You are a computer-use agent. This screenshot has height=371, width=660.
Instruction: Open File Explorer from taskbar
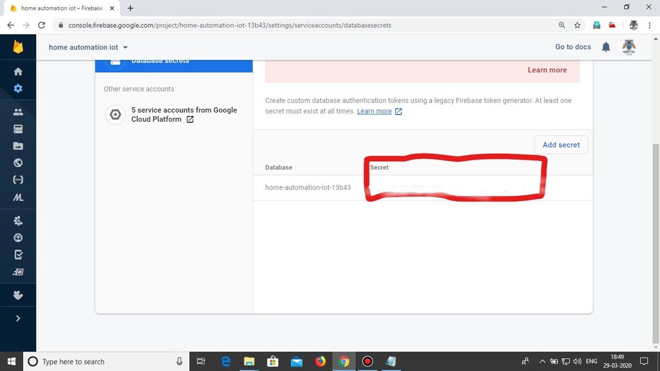click(249, 361)
